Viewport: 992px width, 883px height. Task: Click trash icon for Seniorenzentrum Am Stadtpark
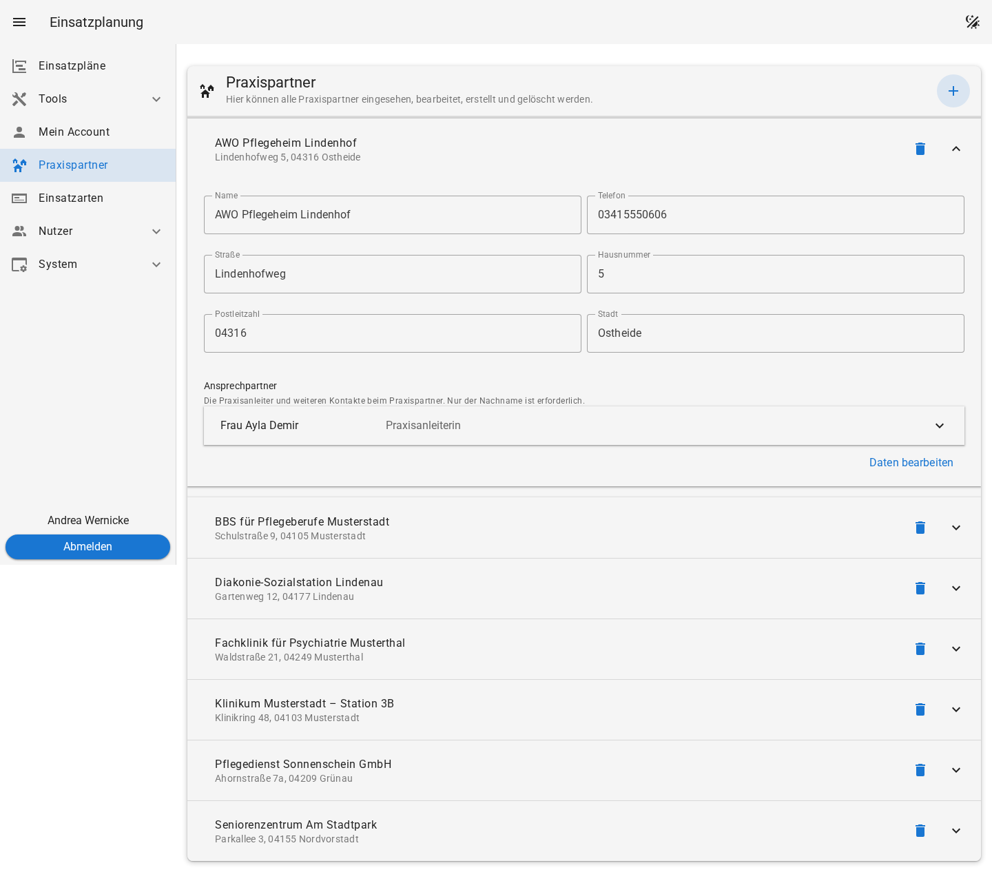coord(920,831)
